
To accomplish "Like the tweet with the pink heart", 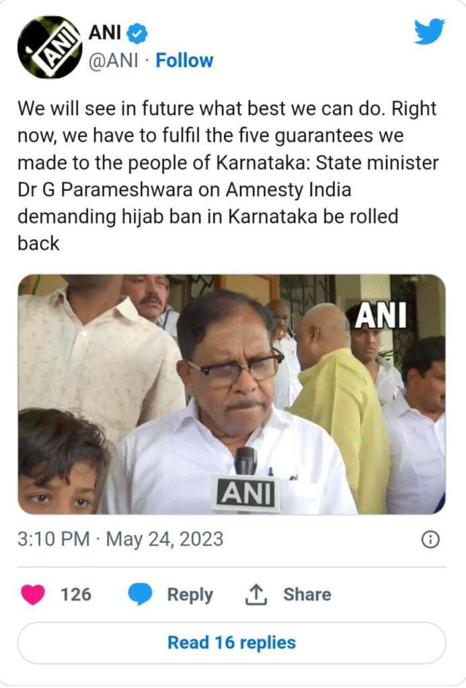I will pos(33,595).
